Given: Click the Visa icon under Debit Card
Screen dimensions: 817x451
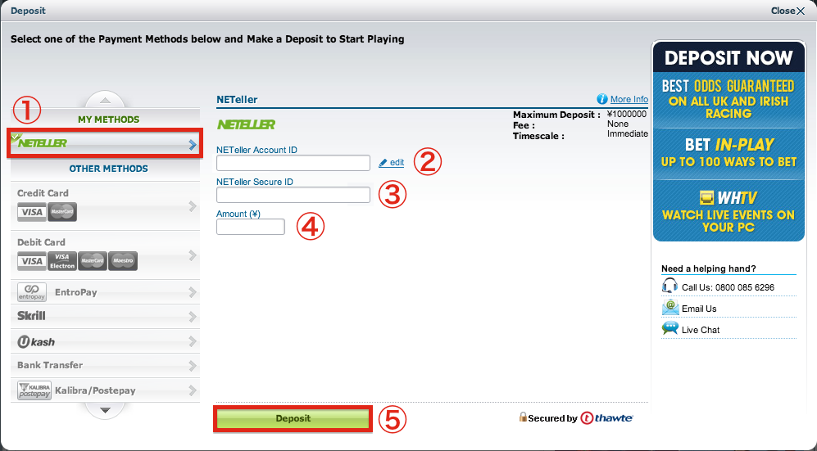Looking at the screenshot, I should click(32, 261).
